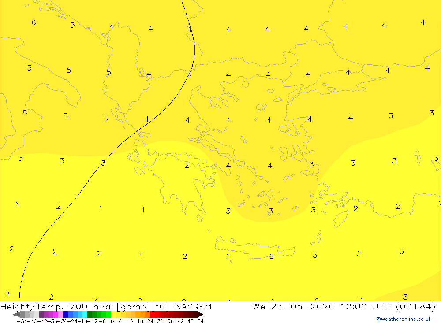
Task: Select the temperature value 6 on the map
Action: point(34,22)
